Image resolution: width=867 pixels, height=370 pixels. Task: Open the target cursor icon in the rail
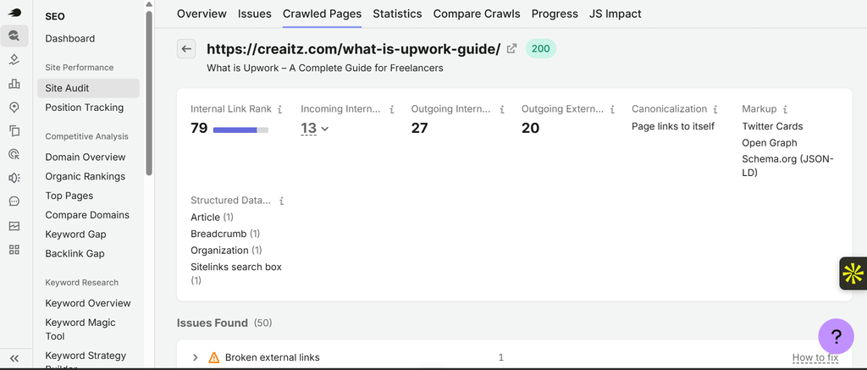click(x=14, y=154)
